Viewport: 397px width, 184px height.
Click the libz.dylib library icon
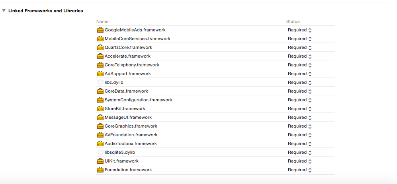coord(100,82)
